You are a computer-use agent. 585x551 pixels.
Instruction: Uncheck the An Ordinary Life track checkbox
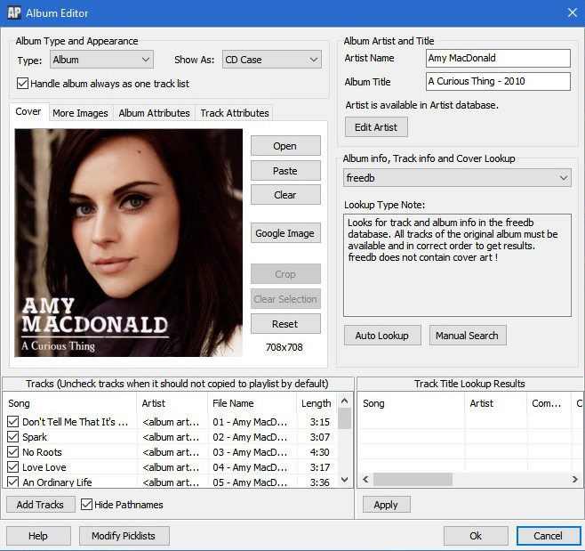point(12,482)
